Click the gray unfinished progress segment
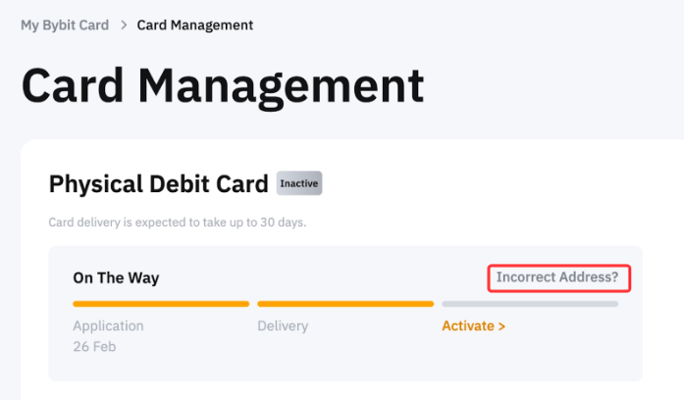684x400 pixels. [x=530, y=304]
